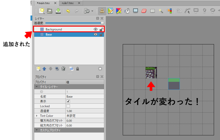
Task: Select the Insert Ellipse tool
Action: pos(213,11)
